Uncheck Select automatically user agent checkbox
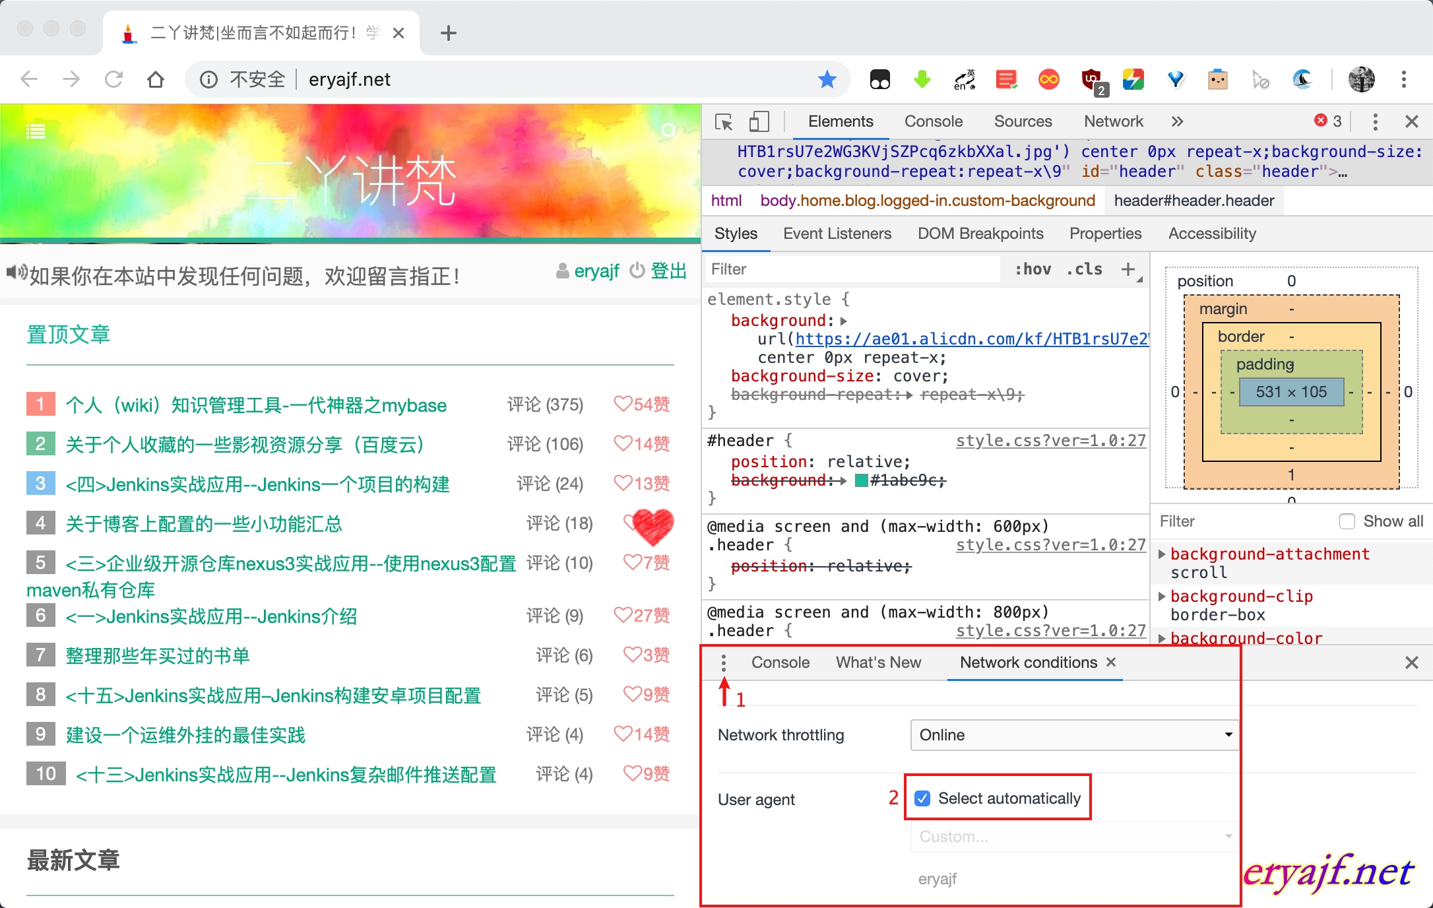This screenshot has width=1433, height=908. (x=922, y=798)
